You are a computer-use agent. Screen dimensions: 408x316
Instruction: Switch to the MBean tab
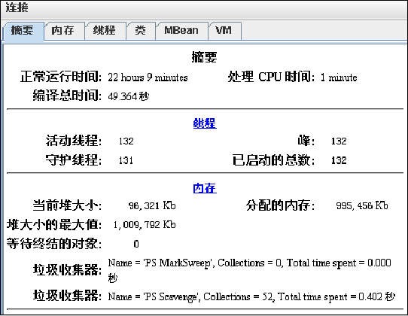[181, 31]
